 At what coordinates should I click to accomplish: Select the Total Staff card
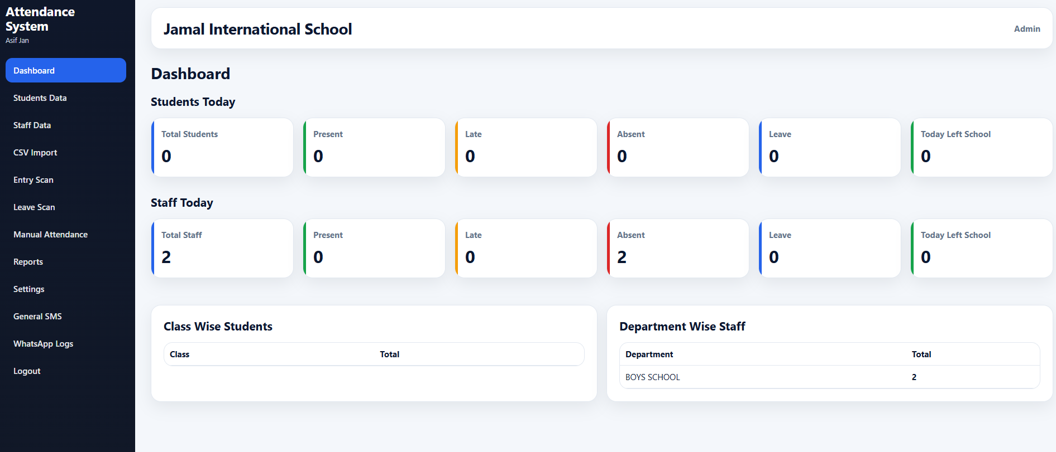pos(222,248)
